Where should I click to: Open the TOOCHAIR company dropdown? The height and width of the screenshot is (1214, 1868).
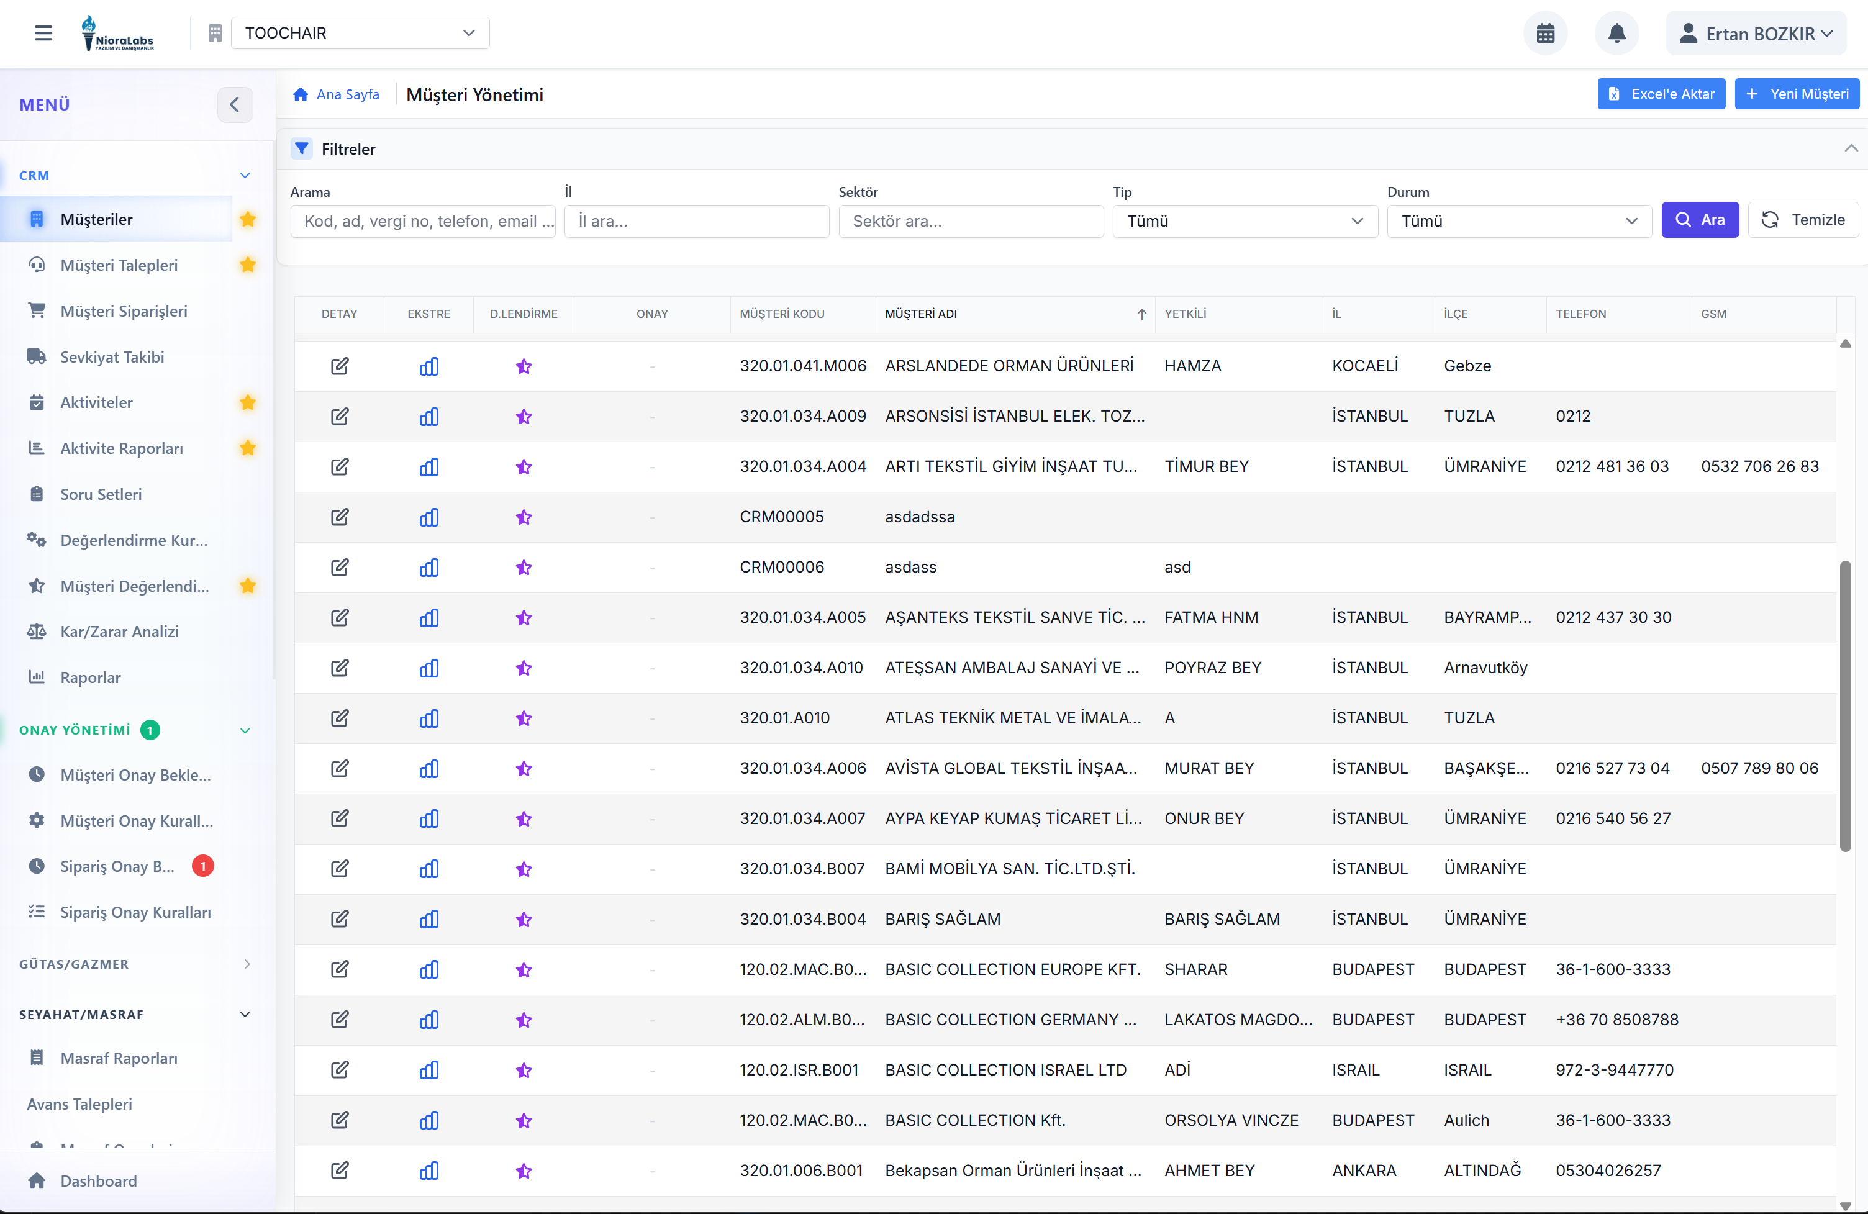(x=360, y=33)
